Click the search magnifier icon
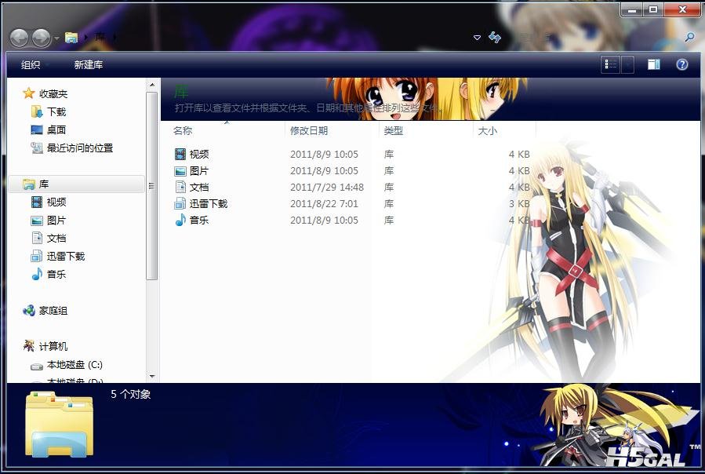Viewport: 705px width, 474px height. click(690, 37)
